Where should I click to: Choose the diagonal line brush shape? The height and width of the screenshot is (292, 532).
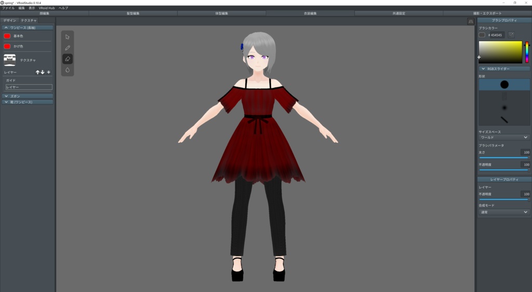[x=504, y=120]
